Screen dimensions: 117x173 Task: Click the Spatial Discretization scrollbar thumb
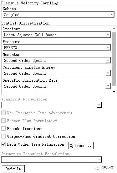(114, 59)
